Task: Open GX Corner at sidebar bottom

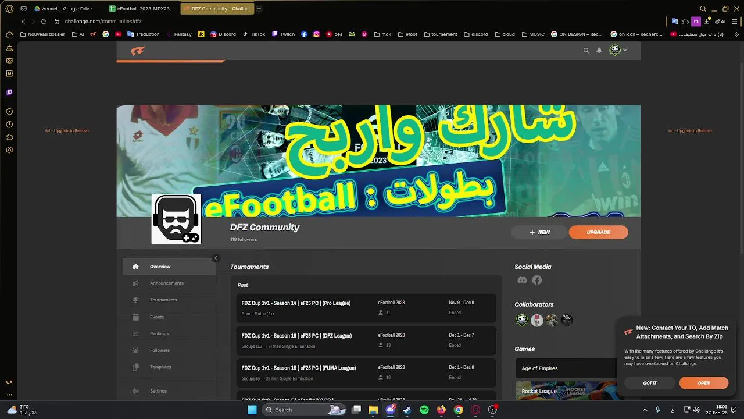Action: [x=9, y=382]
